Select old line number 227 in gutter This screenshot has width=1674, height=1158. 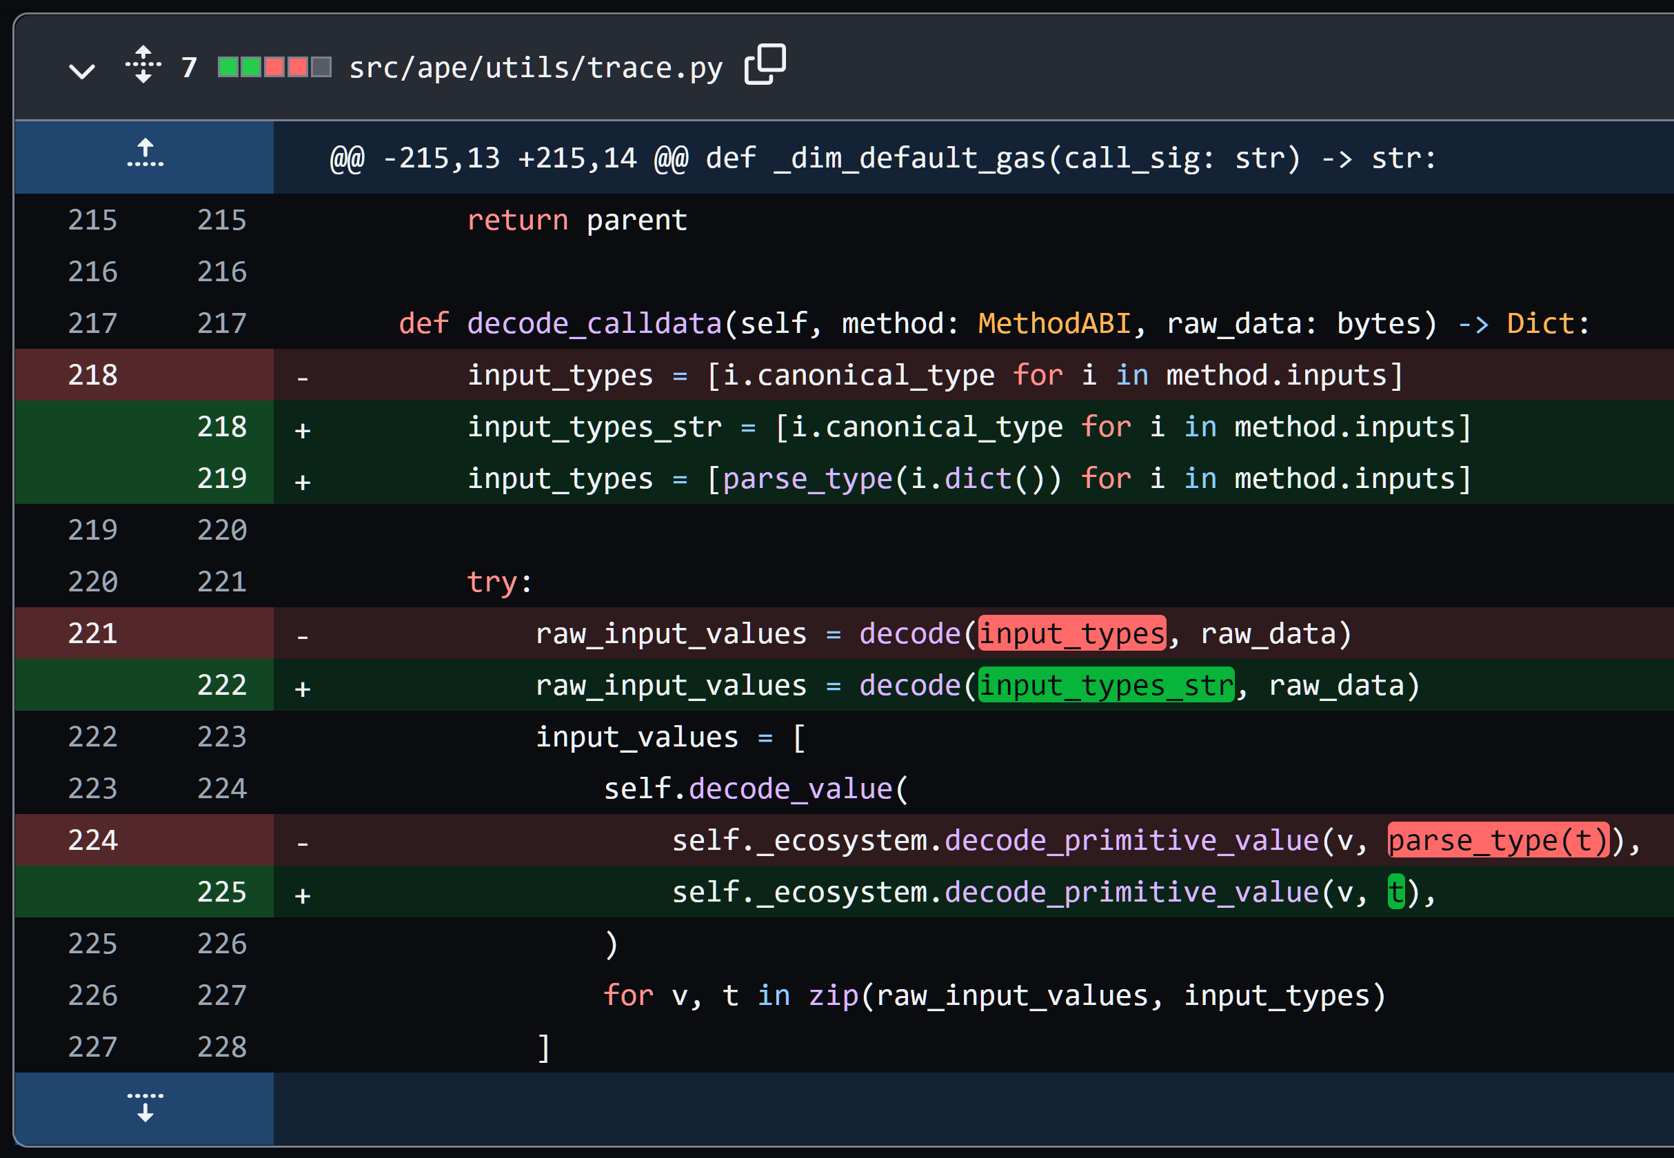pos(92,1046)
